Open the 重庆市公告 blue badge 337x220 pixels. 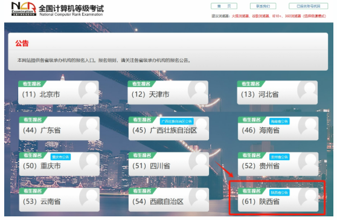60,157
